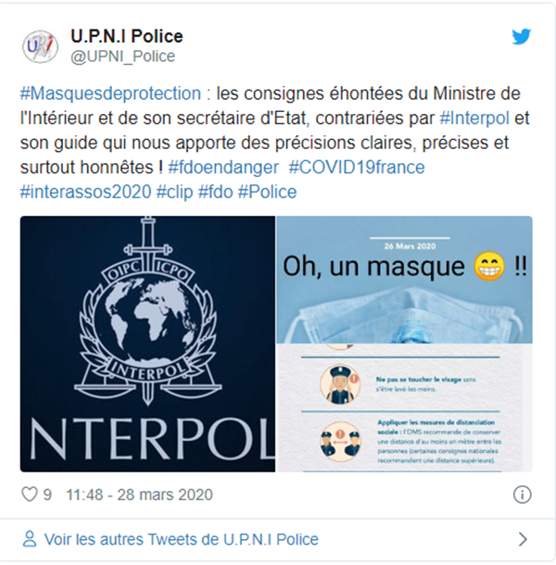Select the #interassos2020 hashtag
The width and height of the screenshot is (556, 565).
coord(85,192)
